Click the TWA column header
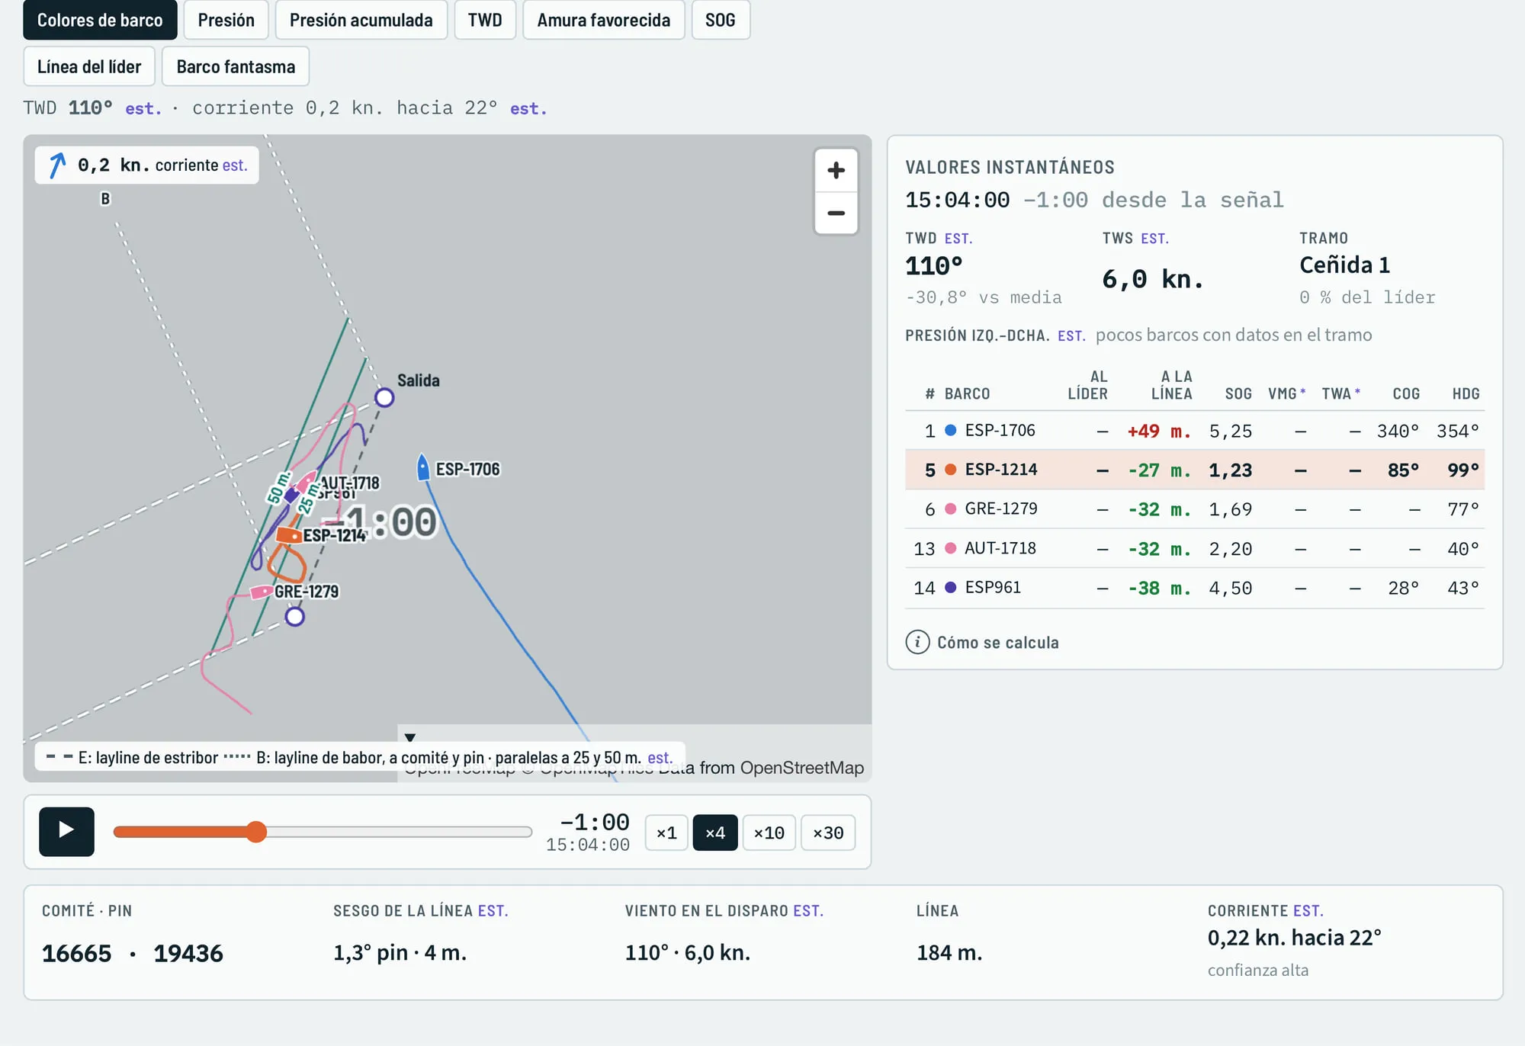1525x1046 pixels. [x=1340, y=393]
